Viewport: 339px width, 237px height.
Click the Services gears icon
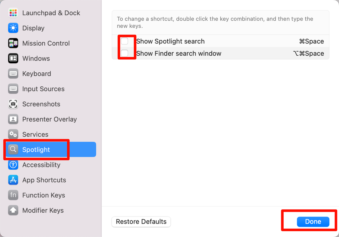[x=13, y=134]
